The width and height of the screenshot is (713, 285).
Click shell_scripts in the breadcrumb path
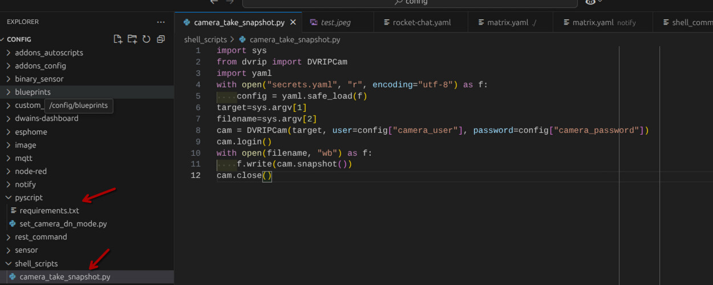click(x=205, y=39)
